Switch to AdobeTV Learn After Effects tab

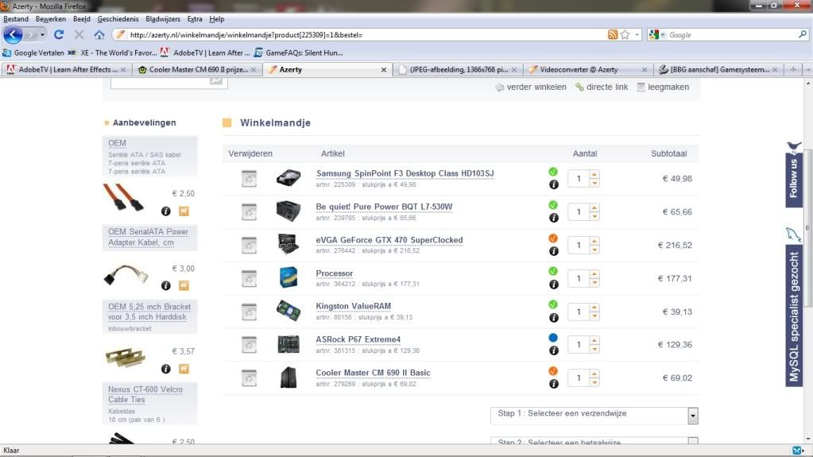[x=66, y=69]
